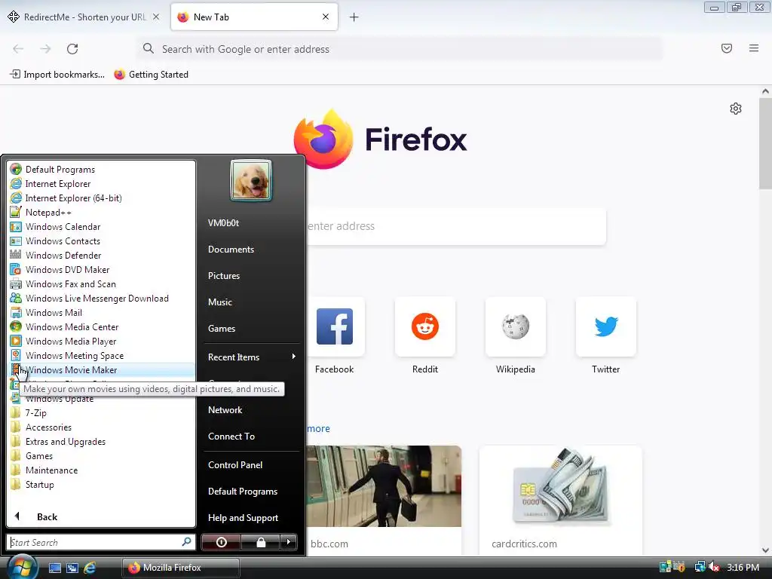
Task: Open New Tab personalize gear settings
Action: 736,109
